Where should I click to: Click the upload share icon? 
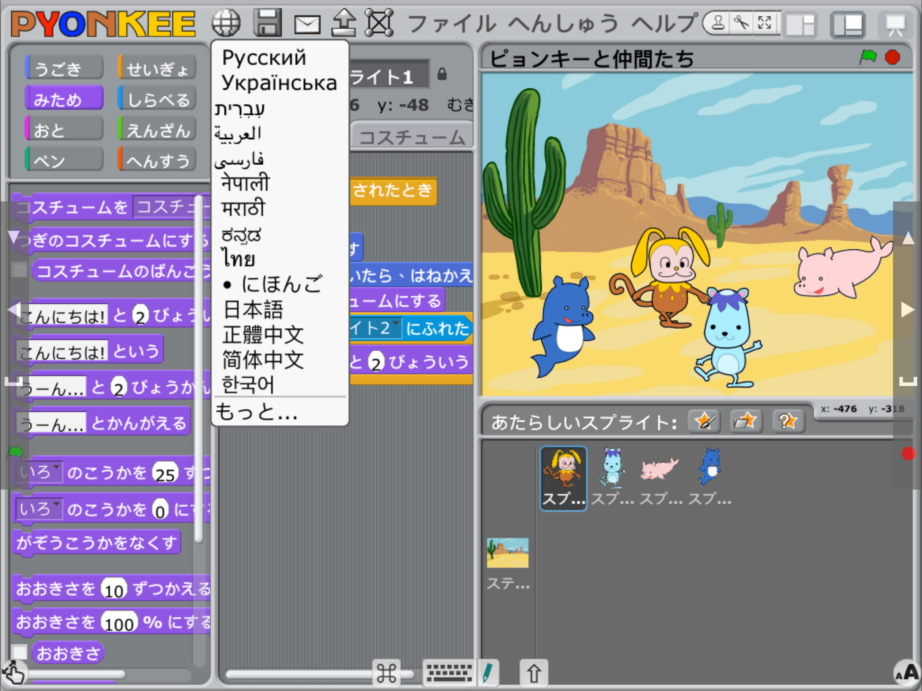[x=344, y=23]
